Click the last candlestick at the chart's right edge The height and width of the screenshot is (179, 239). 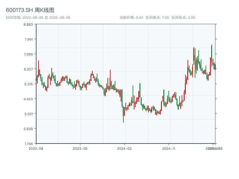tap(215, 67)
